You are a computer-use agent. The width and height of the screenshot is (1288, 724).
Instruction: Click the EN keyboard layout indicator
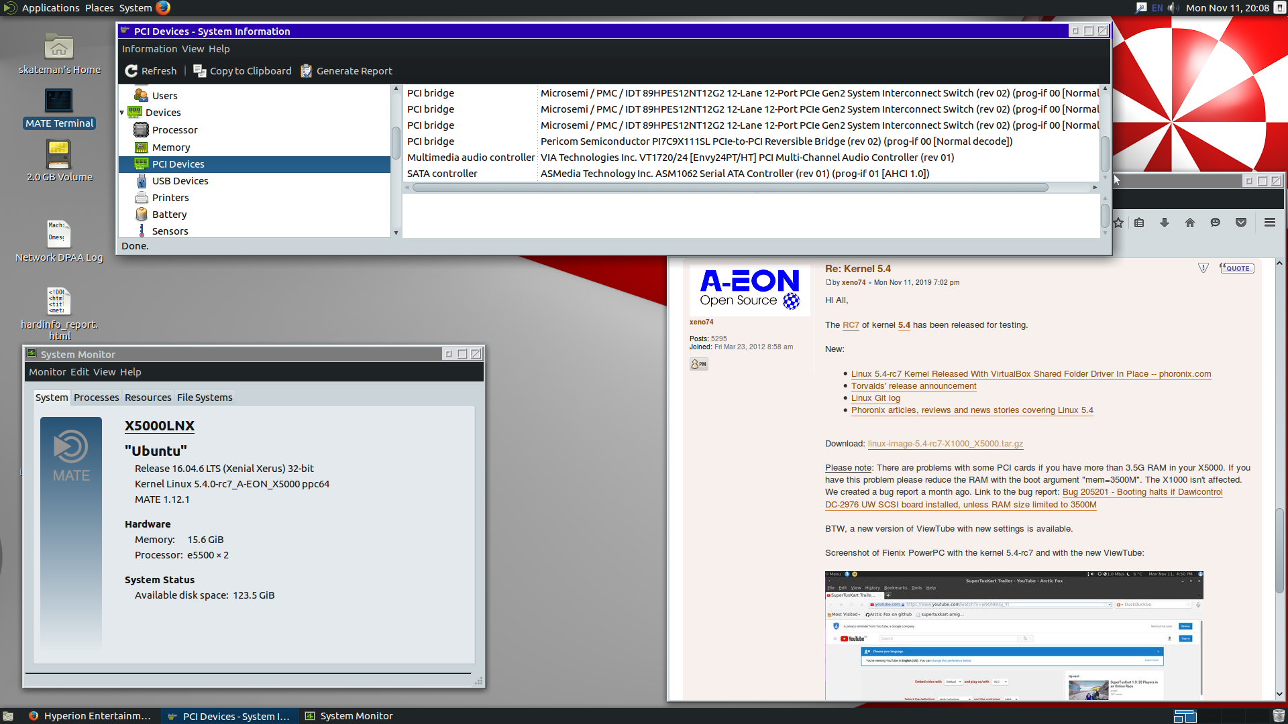click(1157, 8)
